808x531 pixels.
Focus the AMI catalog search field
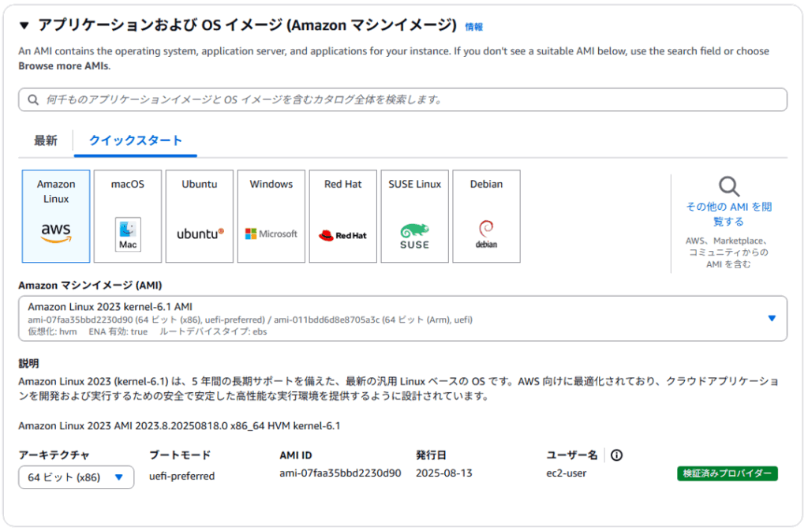(402, 99)
